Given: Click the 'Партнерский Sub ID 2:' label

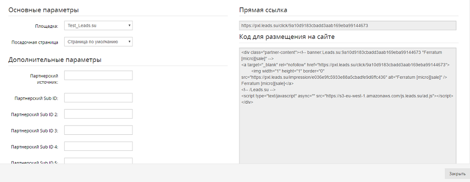Looking at the screenshot, I should pyautogui.click(x=35, y=114).
